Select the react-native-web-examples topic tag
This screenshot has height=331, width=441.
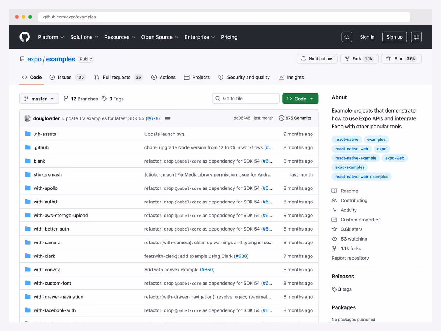(362, 177)
